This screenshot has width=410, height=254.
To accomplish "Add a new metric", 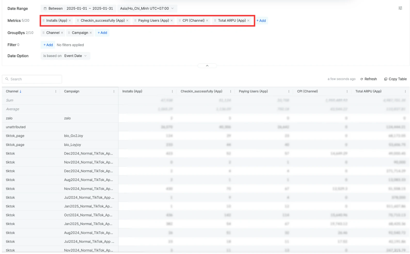I will point(261,21).
